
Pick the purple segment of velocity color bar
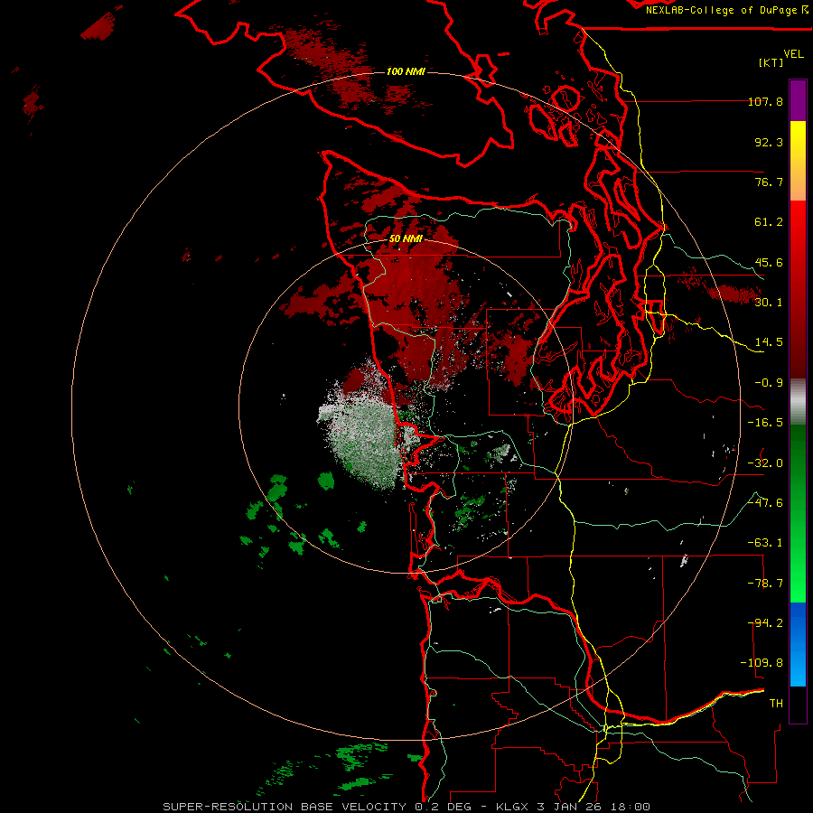click(x=798, y=101)
